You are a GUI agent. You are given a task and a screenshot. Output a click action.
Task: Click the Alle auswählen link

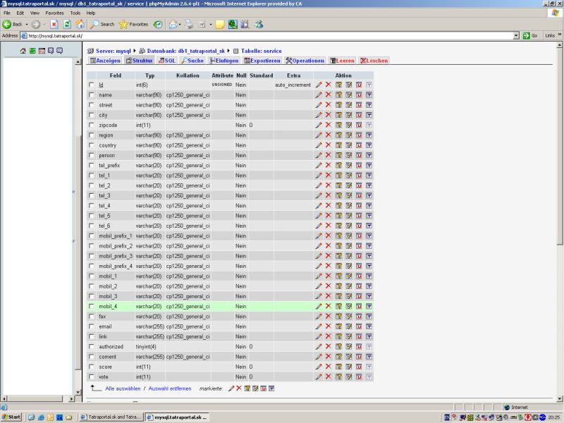[x=123, y=388]
